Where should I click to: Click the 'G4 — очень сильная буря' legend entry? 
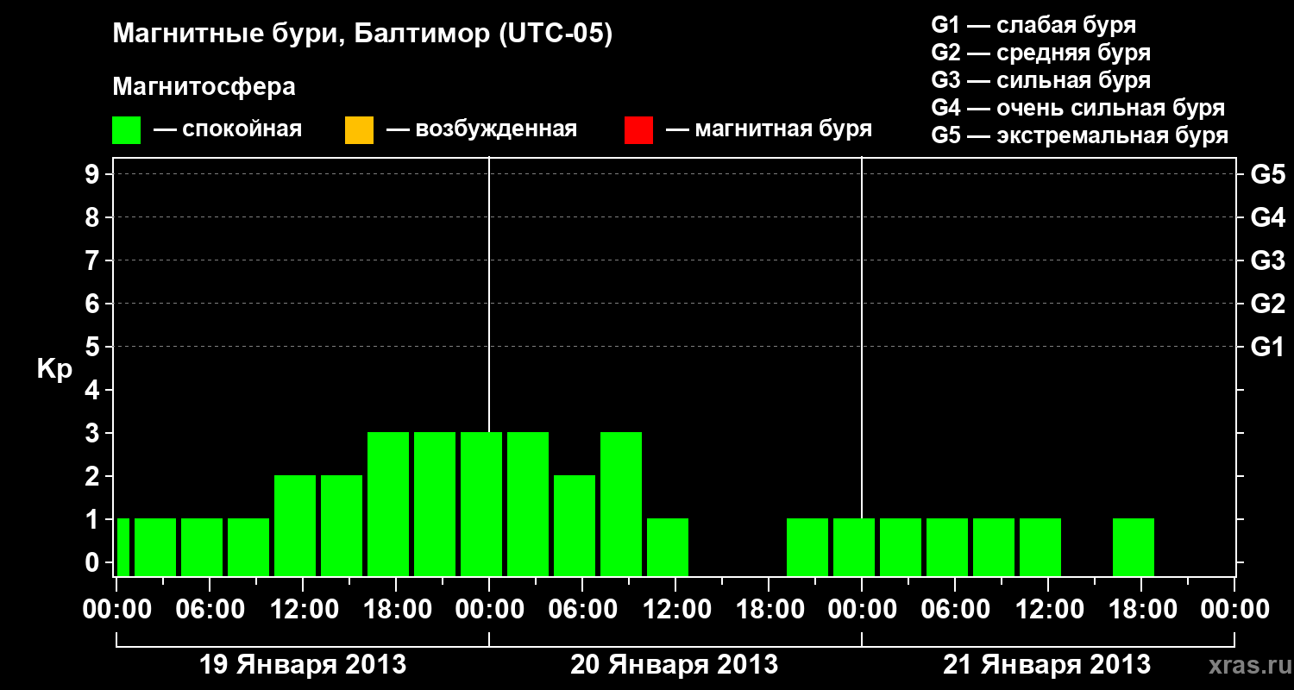click(1078, 108)
